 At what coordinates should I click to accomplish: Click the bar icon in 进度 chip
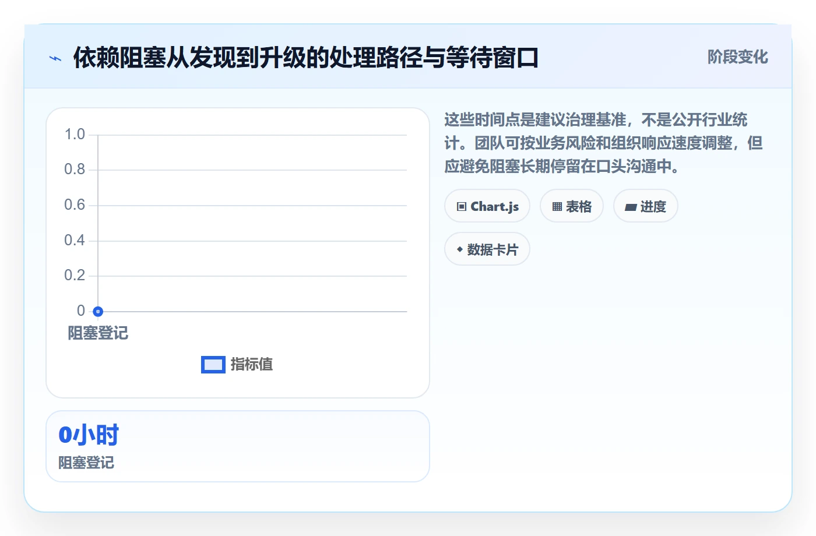(631, 207)
